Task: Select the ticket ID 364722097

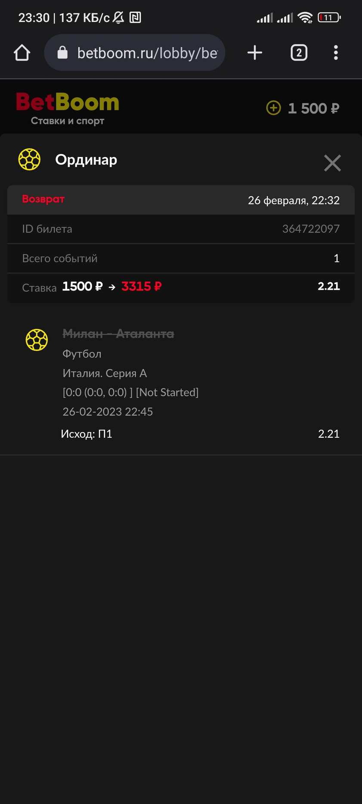Action: point(311,229)
